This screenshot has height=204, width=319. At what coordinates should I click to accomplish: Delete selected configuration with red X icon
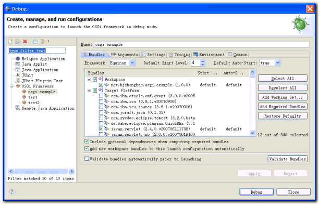point(25,42)
